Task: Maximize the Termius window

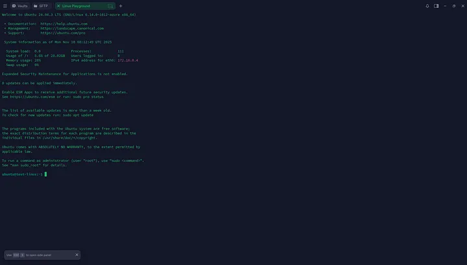Action: coord(453,5)
